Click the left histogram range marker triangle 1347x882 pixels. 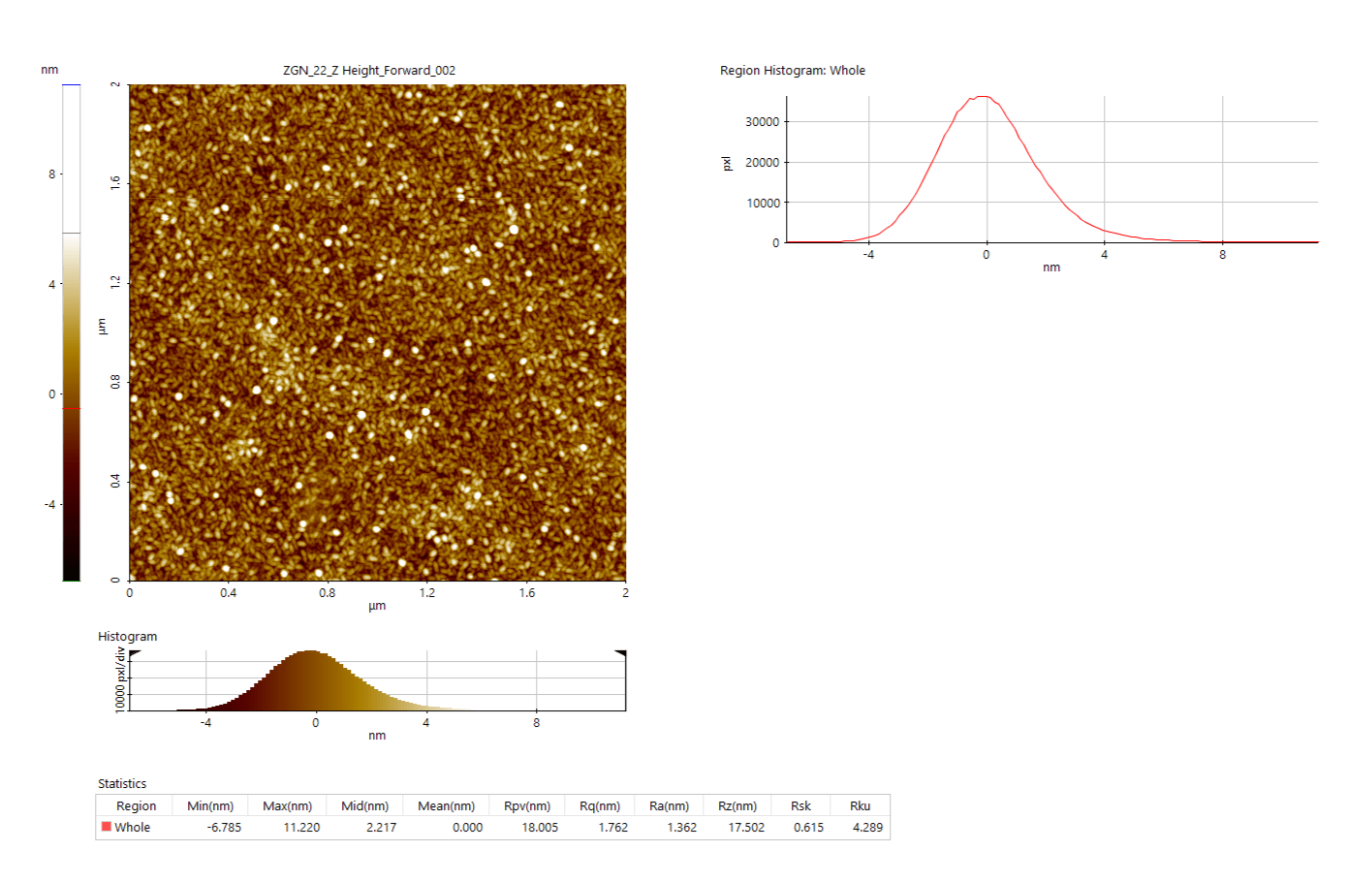click(x=134, y=654)
